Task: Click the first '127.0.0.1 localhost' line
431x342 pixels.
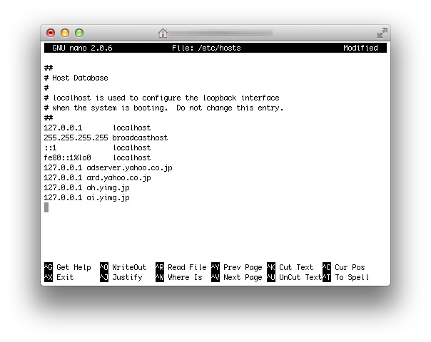Action: coord(97,128)
